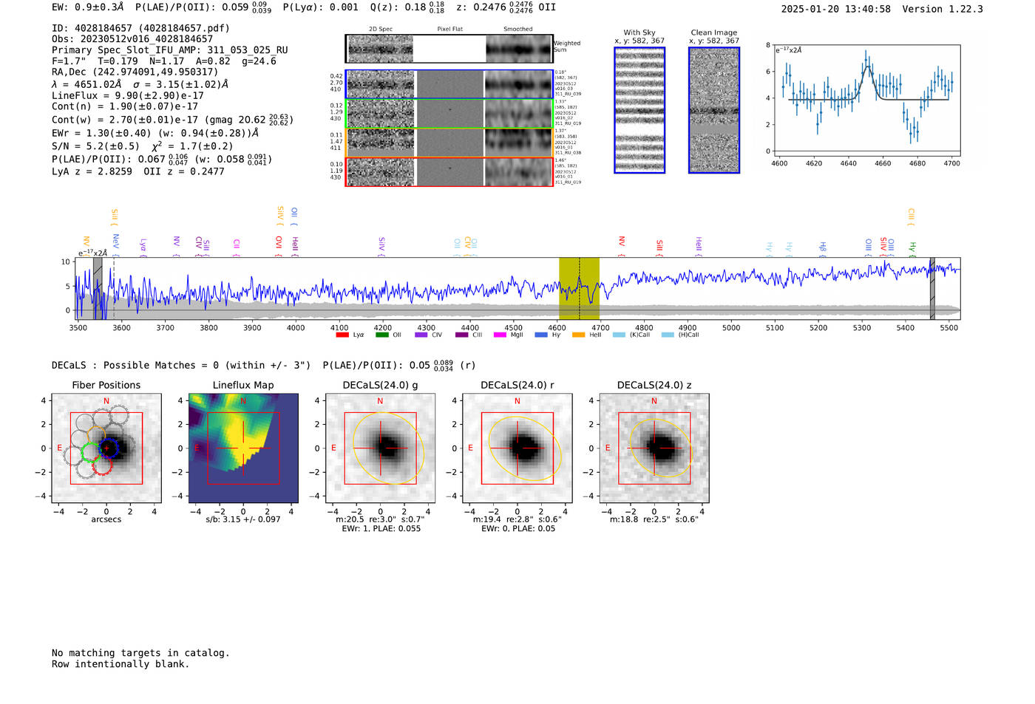
Task: Click the LineFlux = 9.90 value
Action: [128, 95]
